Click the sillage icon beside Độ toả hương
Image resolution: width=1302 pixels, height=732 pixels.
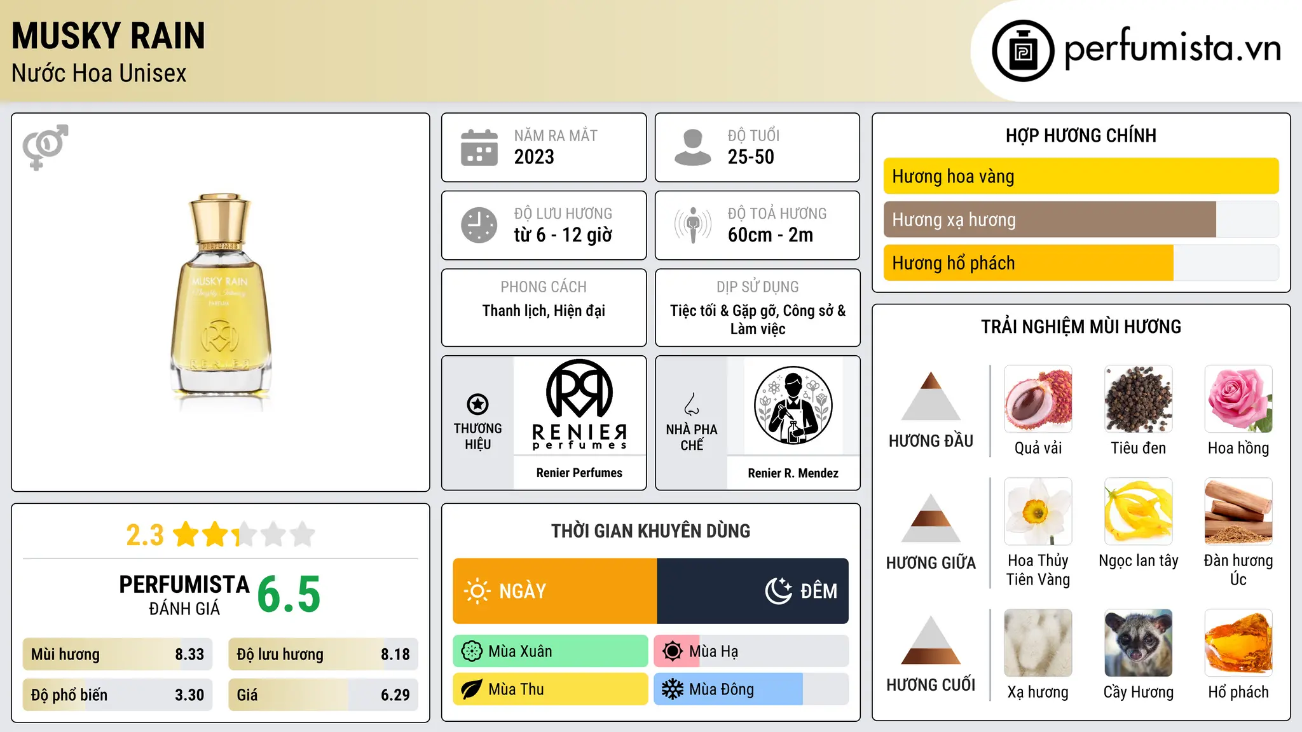[x=692, y=225]
